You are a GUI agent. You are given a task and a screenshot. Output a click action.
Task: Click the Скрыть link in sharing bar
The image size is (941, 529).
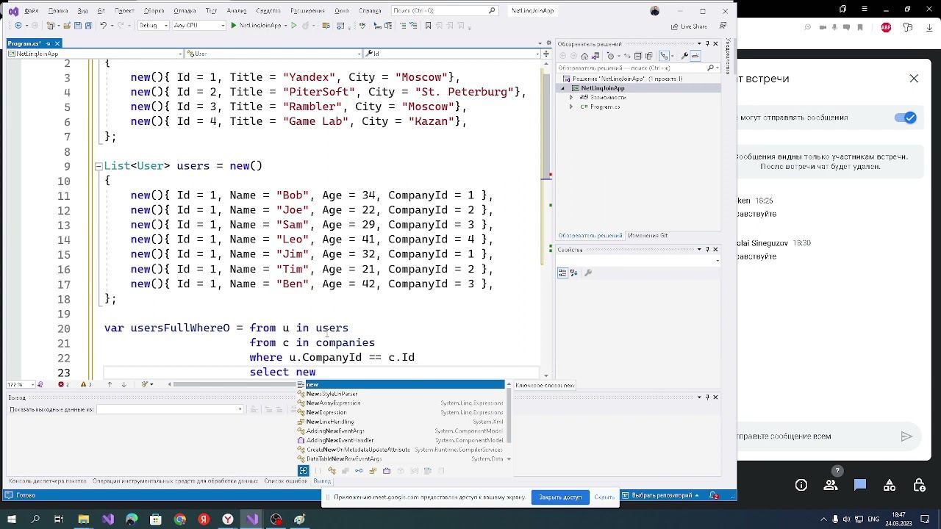pos(604,497)
